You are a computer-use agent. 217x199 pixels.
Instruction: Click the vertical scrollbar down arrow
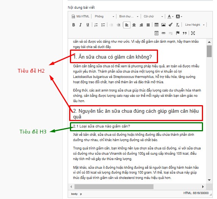tap(209, 180)
